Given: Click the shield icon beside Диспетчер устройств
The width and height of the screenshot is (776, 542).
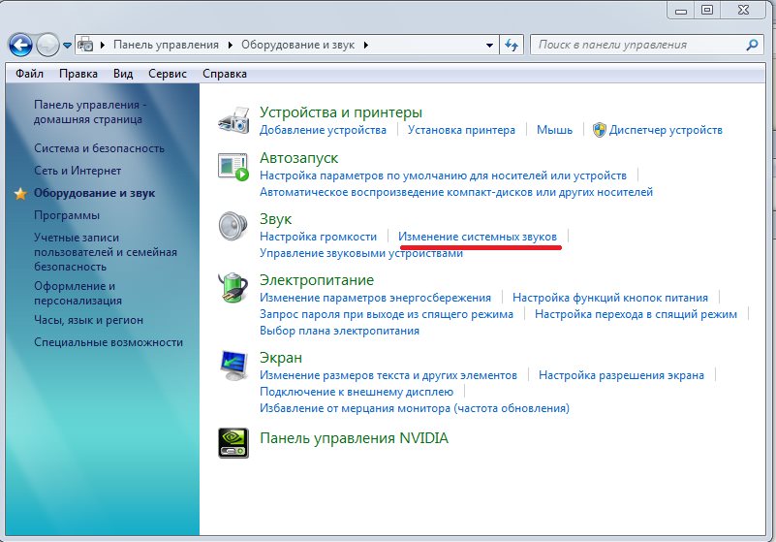Looking at the screenshot, I should pyautogui.click(x=600, y=130).
